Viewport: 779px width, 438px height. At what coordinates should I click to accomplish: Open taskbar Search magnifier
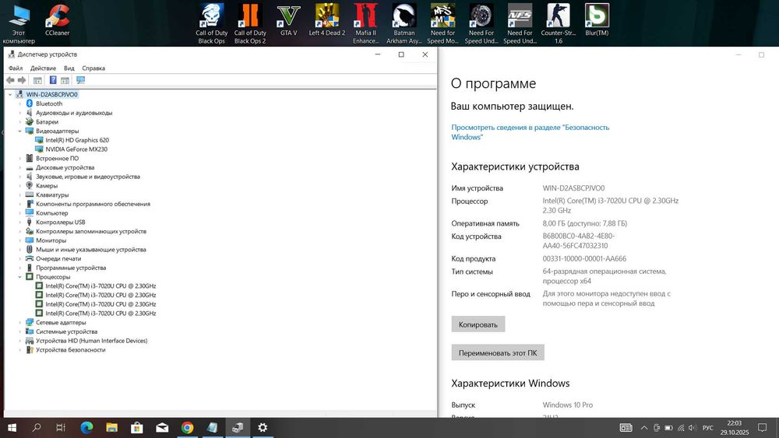37,428
